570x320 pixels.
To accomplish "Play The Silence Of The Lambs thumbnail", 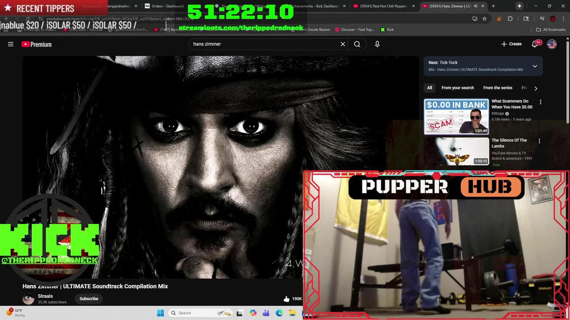I will pyautogui.click(x=456, y=151).
